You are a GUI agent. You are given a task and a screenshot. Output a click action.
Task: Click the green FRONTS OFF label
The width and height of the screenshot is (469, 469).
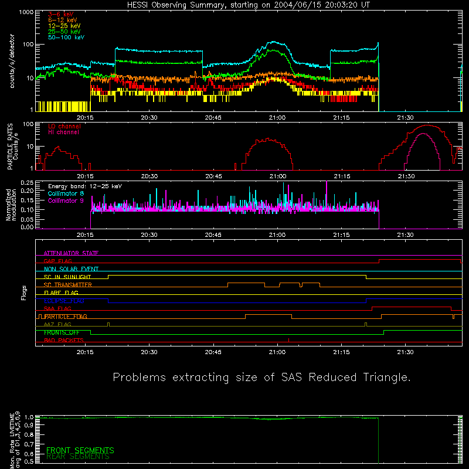[62, 332]
